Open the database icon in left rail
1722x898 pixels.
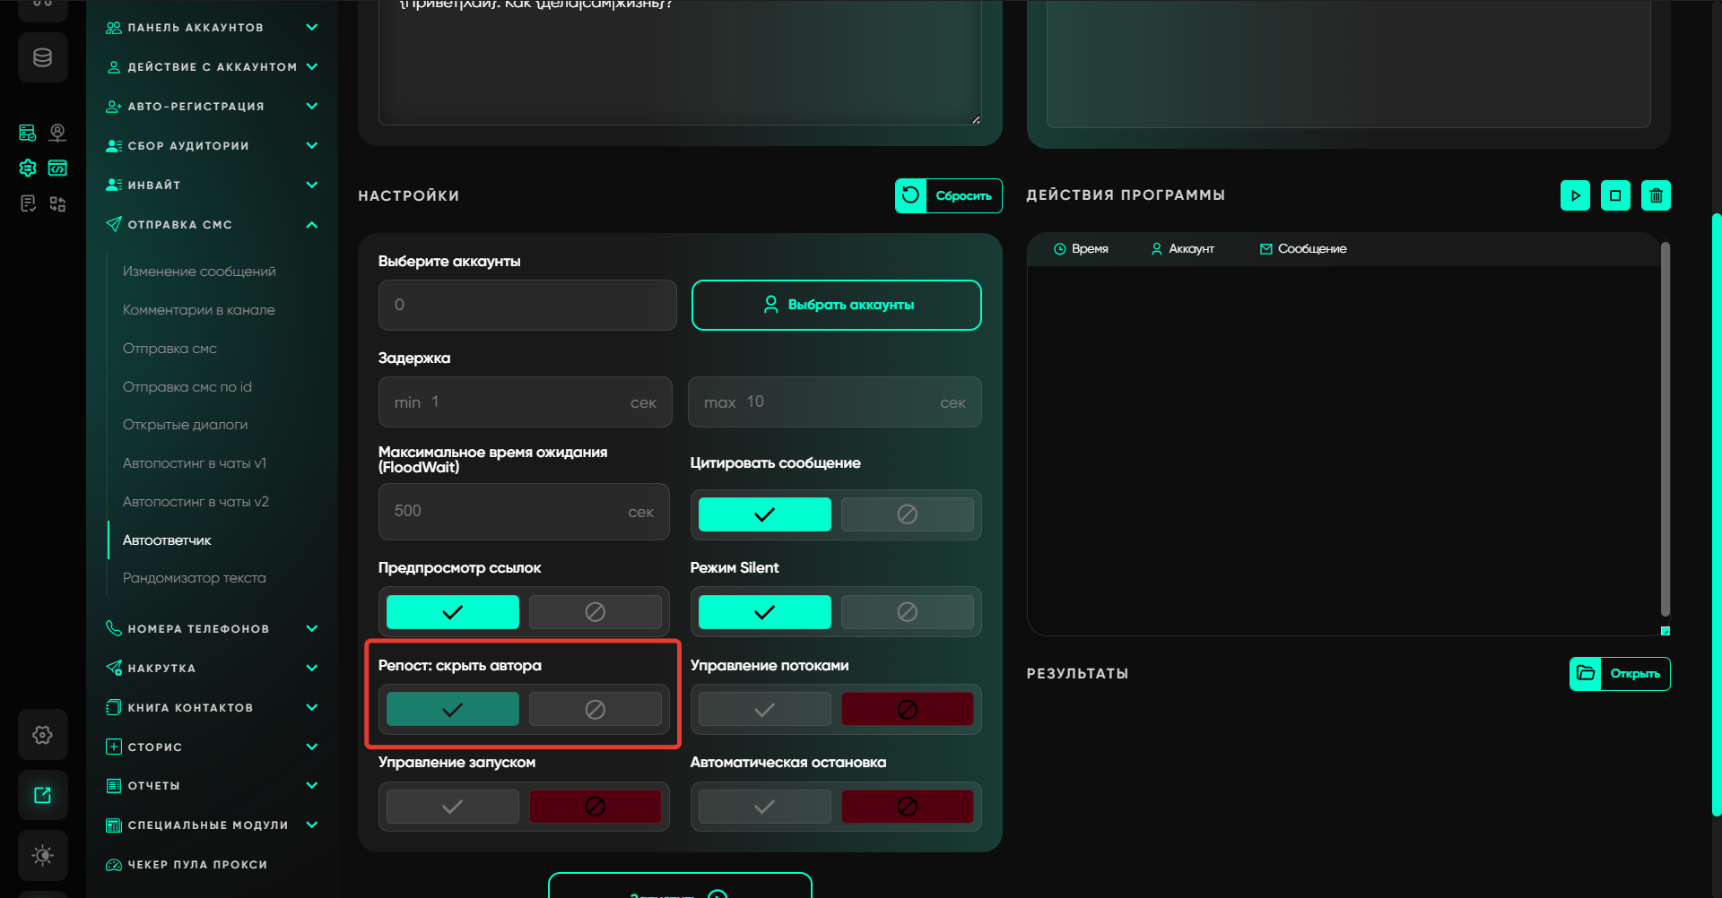pyautogui.click(x=42, y=58)
